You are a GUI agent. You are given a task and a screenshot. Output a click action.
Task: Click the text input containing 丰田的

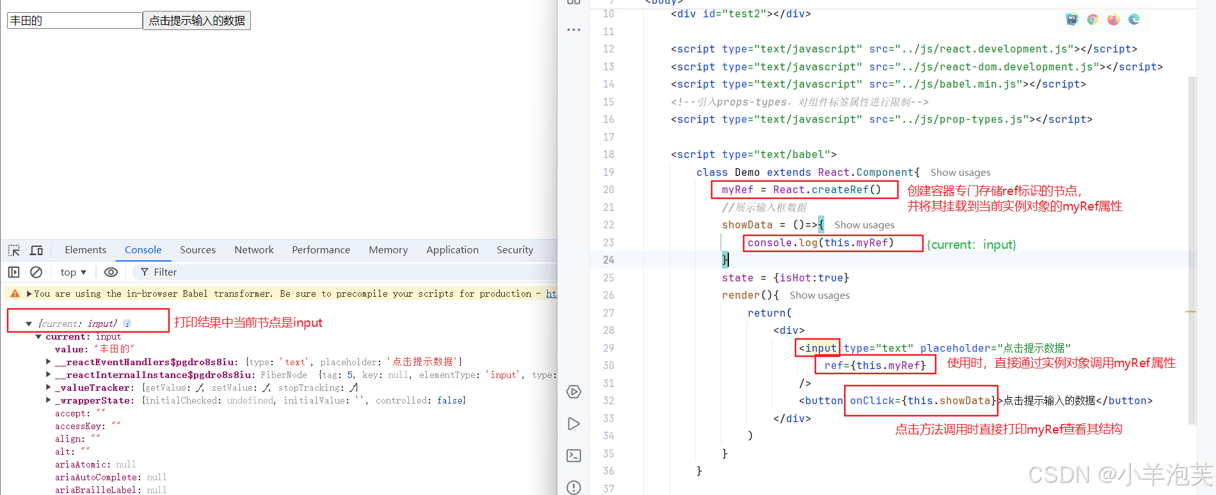(x=74, y=20)
